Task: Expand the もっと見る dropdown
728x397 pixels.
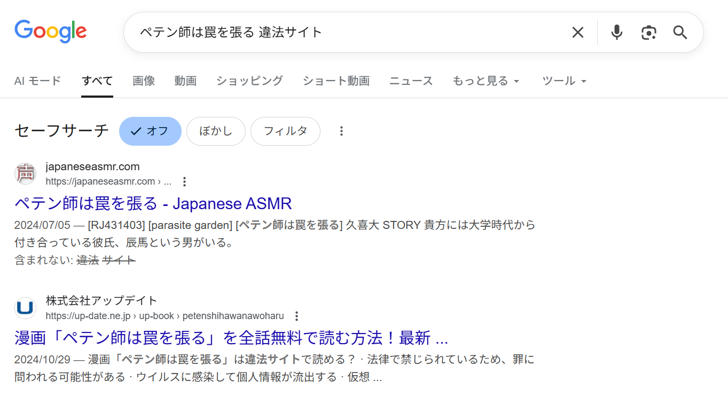Action: coord(486,81)
